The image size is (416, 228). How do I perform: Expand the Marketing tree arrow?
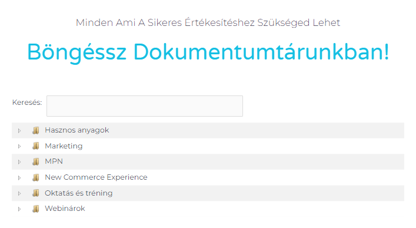[x=19, y=147]
